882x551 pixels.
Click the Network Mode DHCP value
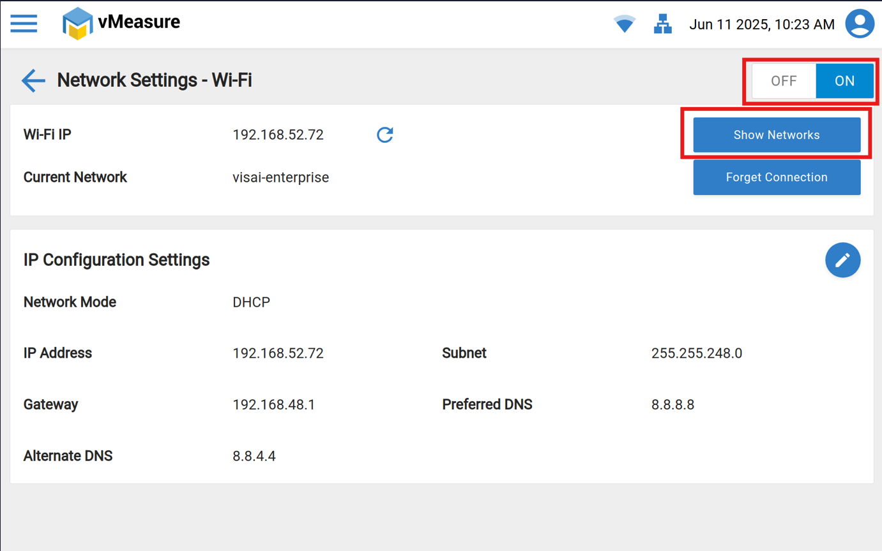click(251, 302)
